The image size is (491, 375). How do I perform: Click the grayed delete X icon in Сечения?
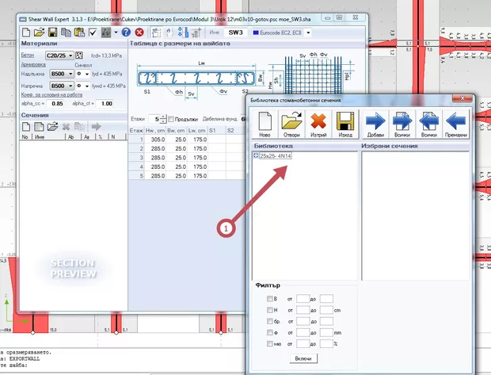click(66, 127)
